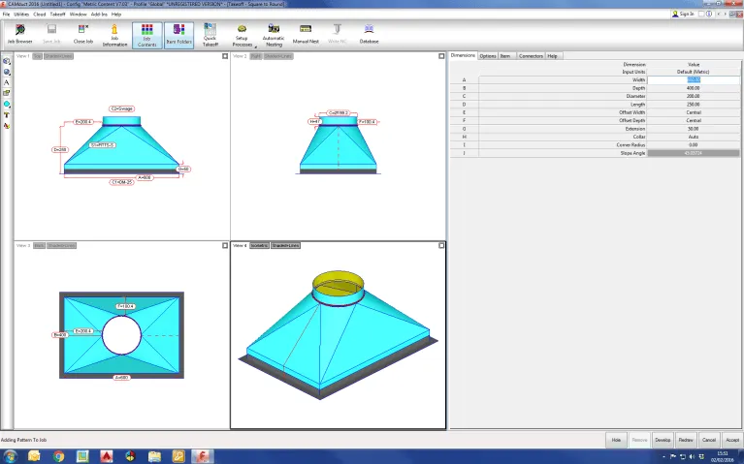Click the Redraw button
The height and width of the screenshot is (464, 744).
[x=686, y=440]
